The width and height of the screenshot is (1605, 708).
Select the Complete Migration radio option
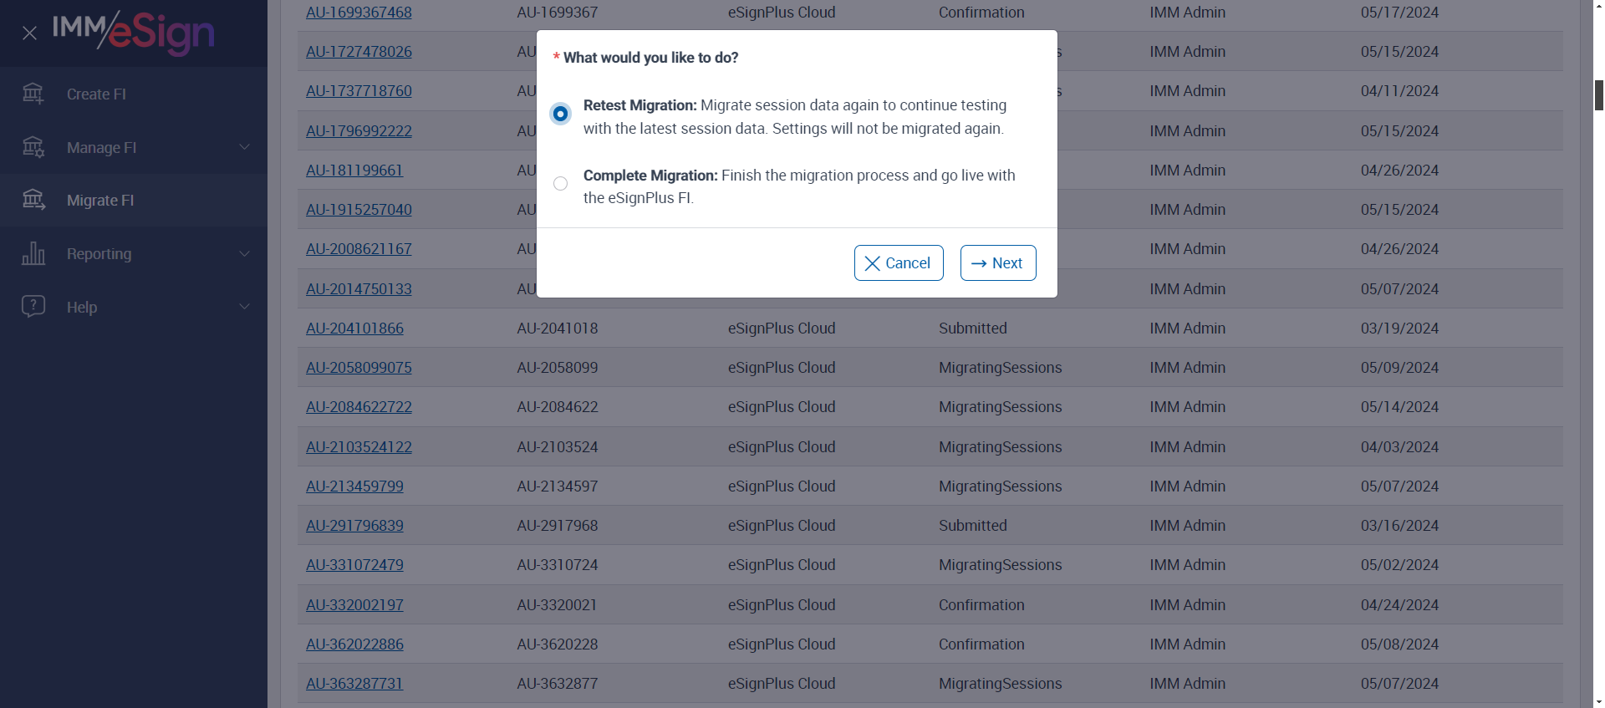point(560,184)
